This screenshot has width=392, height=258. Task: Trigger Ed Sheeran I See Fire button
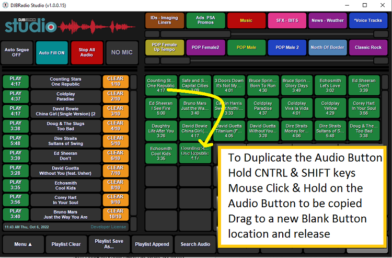point(161,108)
